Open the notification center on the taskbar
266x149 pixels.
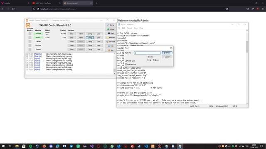tap(261, 146)
